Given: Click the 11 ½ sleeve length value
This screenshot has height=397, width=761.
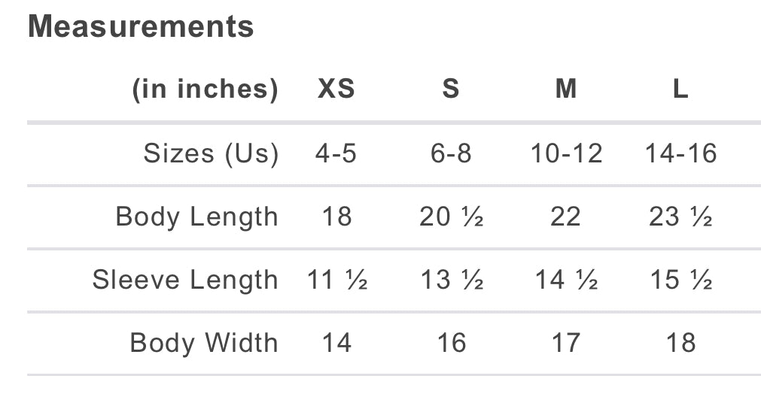Looking at the screenshot, I should pos(336,280).
